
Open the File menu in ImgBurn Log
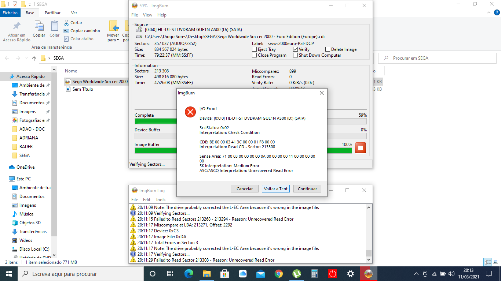tap(135, 200)
